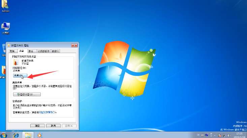Select the new folder icon on desktop
This screenshot has width=247, height=138.
(3, 72)
